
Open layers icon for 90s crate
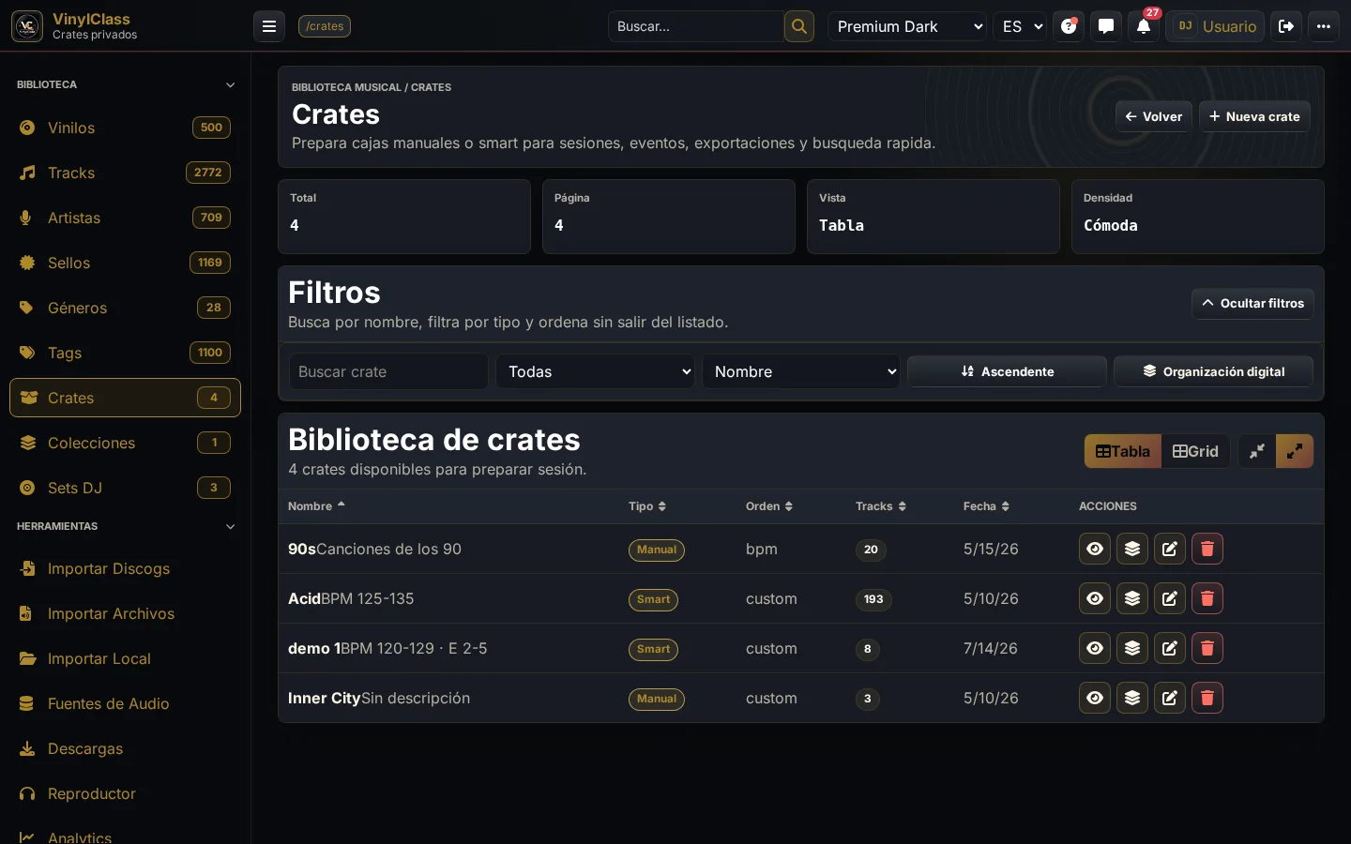coord(1132,549)
